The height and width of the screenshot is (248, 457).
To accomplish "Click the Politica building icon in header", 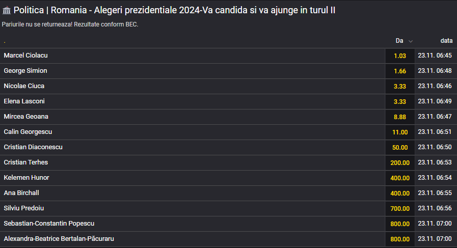I will point(7,11).
